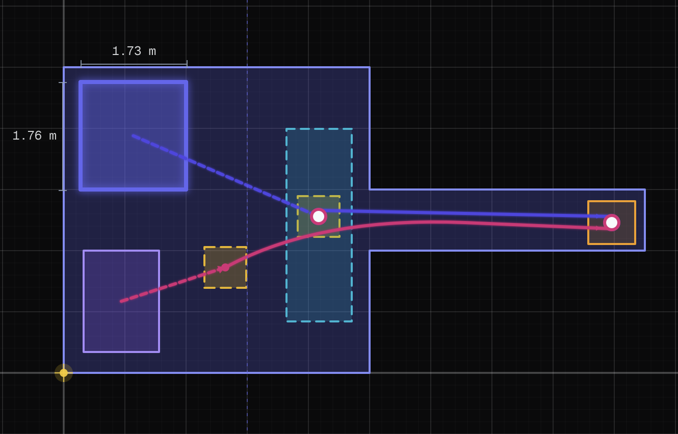Click the yellow origin marker at the floor corner
The height and width of the screenshot is (434, 678).
(64, 373)
